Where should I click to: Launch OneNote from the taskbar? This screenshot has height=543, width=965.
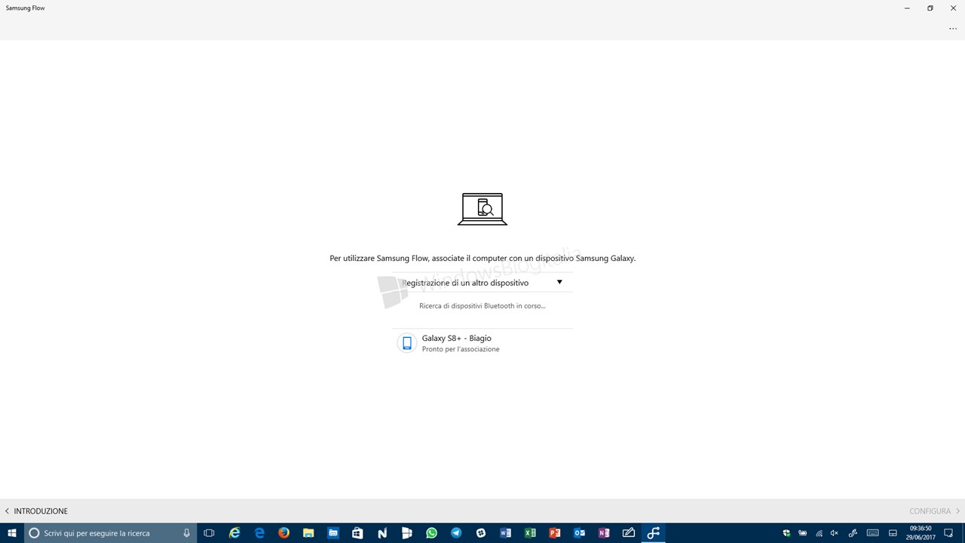[x=604, y=532]
